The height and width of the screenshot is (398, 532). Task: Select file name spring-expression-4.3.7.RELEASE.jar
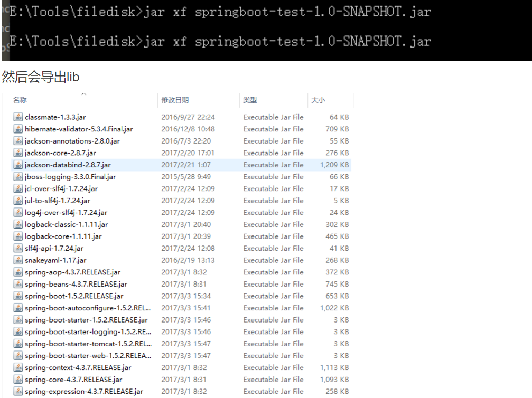(x=84, y=392)
